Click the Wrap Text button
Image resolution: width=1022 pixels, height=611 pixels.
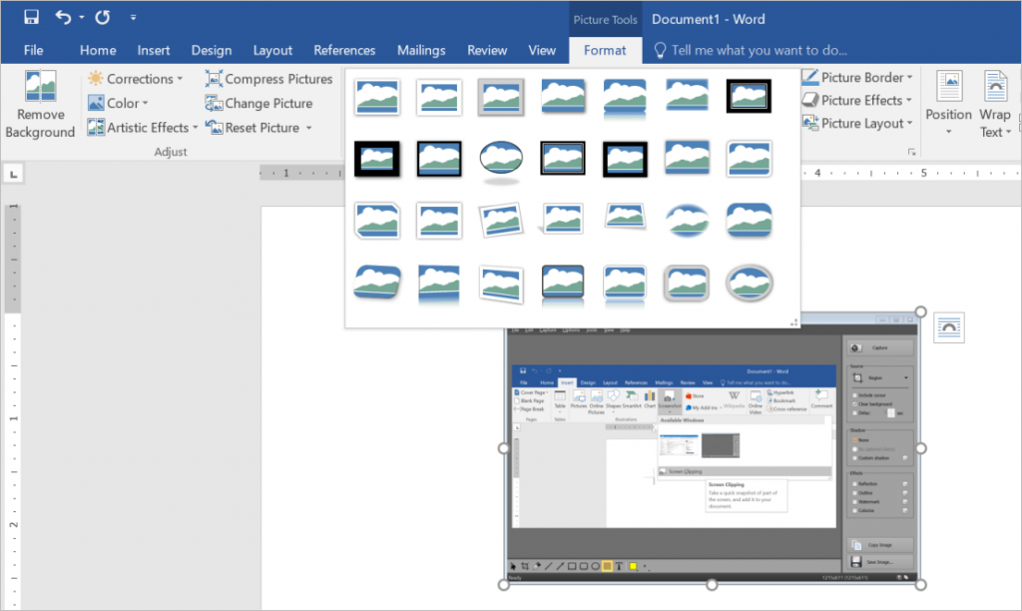tap(995, 105)
